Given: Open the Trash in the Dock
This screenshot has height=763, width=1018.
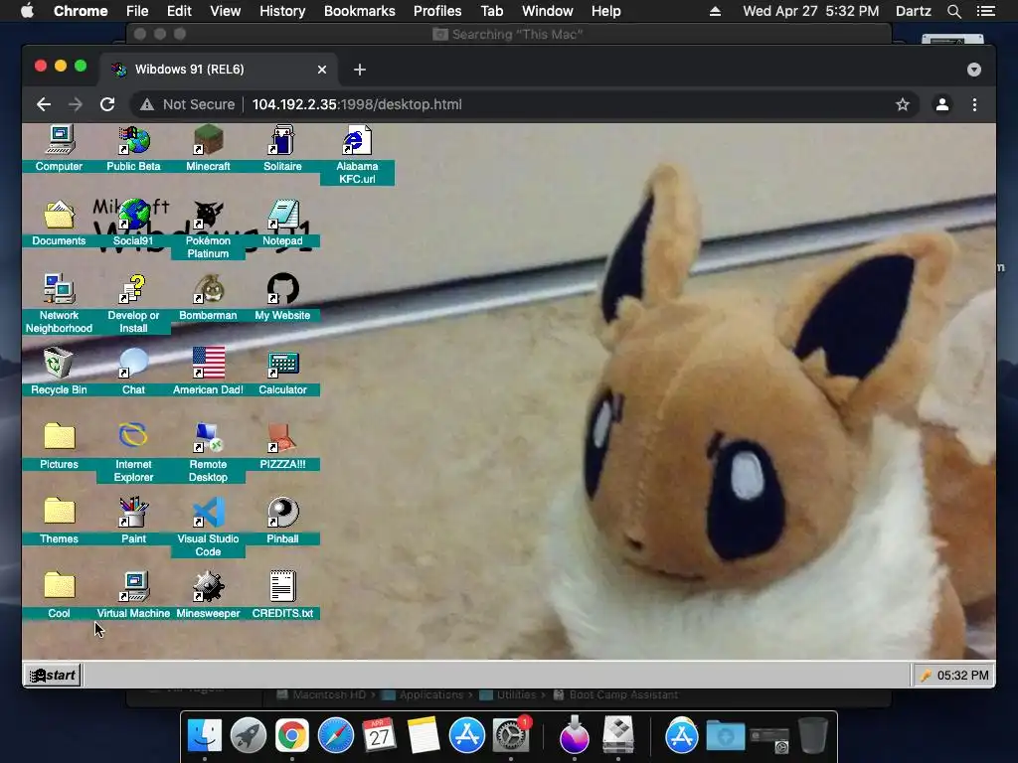Looking at the screenshot, I should [813, 736].
